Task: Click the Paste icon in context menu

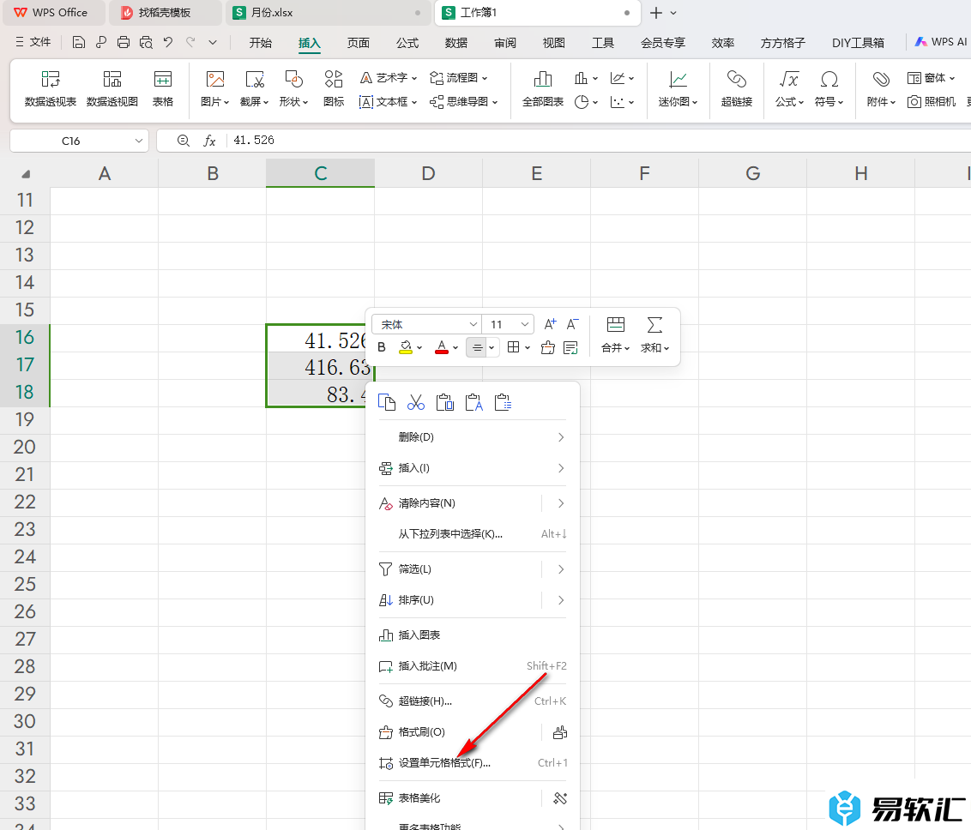Action: point(444,402)
